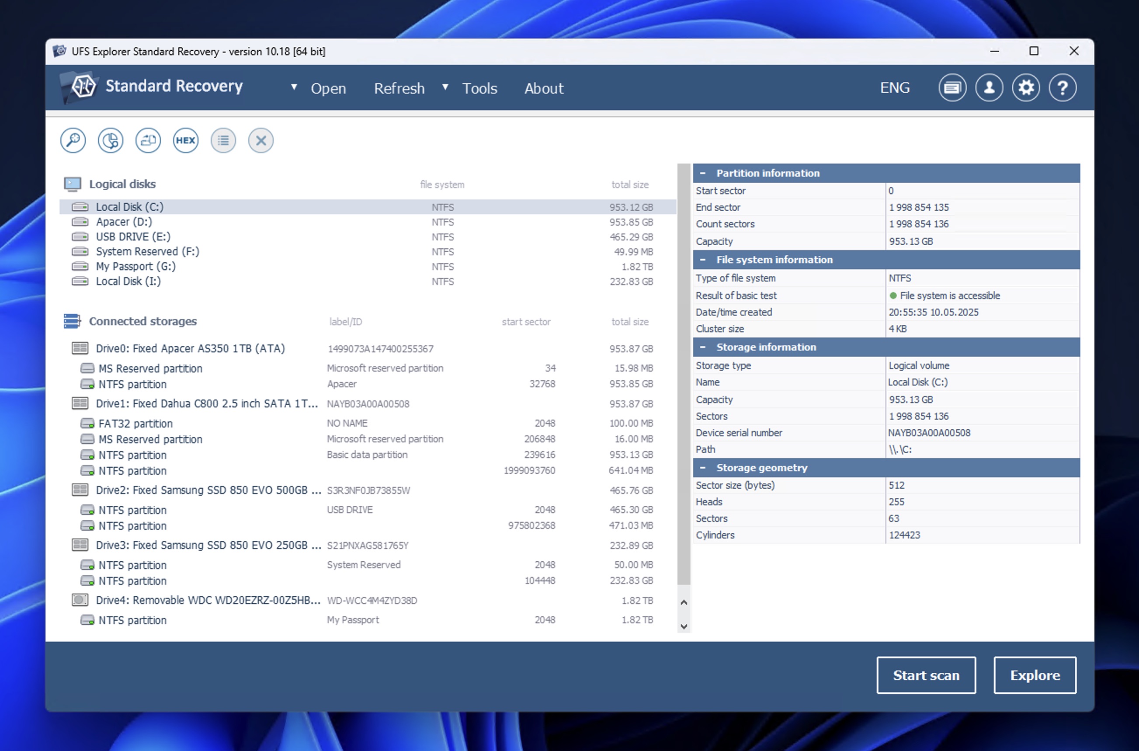Select NTFS Basic data partition row
The width and height of the screenshot is (1139, 751).
click(x=368, y=455)
